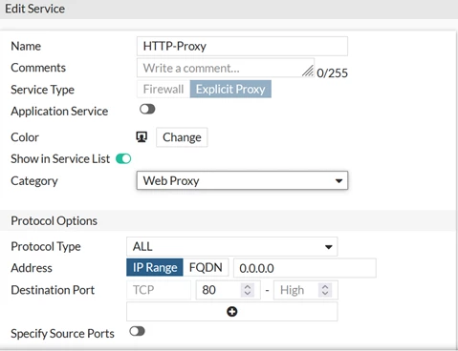The height and width of the screenshot is (351, 458).
Task: Select the Explicit Proxy service type
Action: (230, 89)
